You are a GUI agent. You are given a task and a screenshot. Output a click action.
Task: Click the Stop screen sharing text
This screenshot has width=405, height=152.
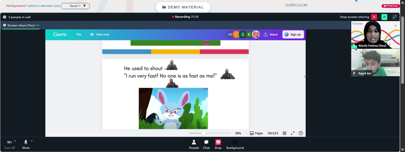(x=354, y=17)
